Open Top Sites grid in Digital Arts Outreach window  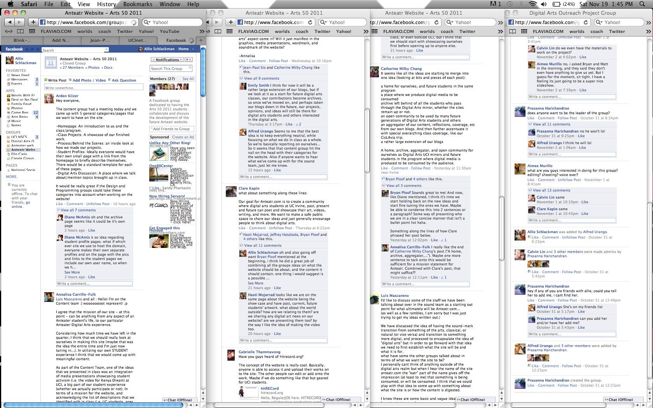pyautogui.click(x=524, y=31)
